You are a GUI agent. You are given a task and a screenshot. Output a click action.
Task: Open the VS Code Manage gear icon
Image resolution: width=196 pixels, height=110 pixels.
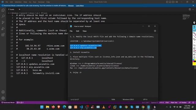pyautogui.click(x=3, y=98)
